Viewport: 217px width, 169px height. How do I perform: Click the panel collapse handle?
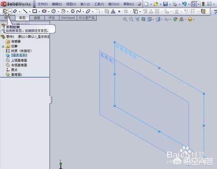[51, 100]
